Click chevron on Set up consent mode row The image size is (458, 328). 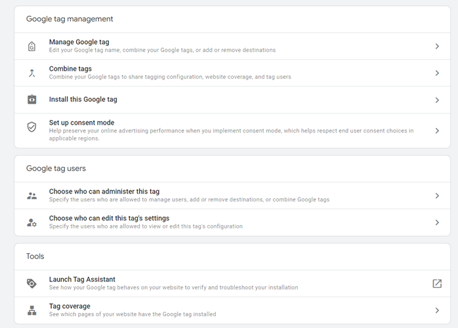pos(437,131)
